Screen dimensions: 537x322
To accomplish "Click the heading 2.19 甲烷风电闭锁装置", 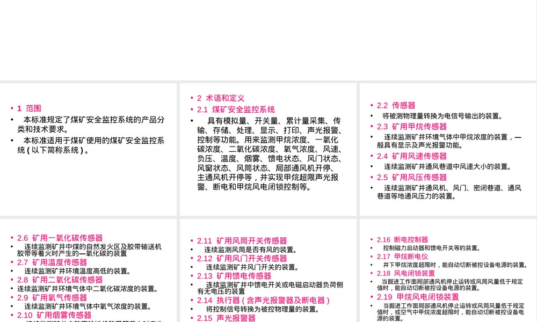I will point(418,297).
